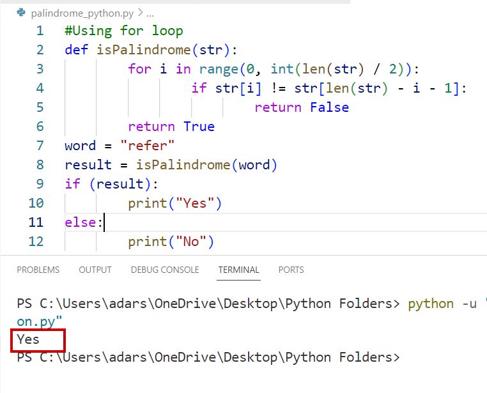Click print("Yes") on line 10
Screen dimensions: 487x393
pos(175,203)
